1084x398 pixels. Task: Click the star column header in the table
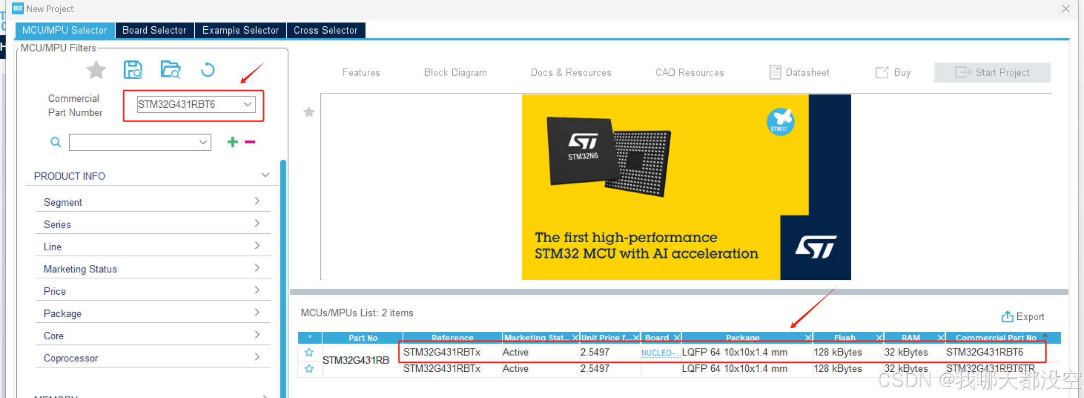pyautogui.click(x=310, y=338)
